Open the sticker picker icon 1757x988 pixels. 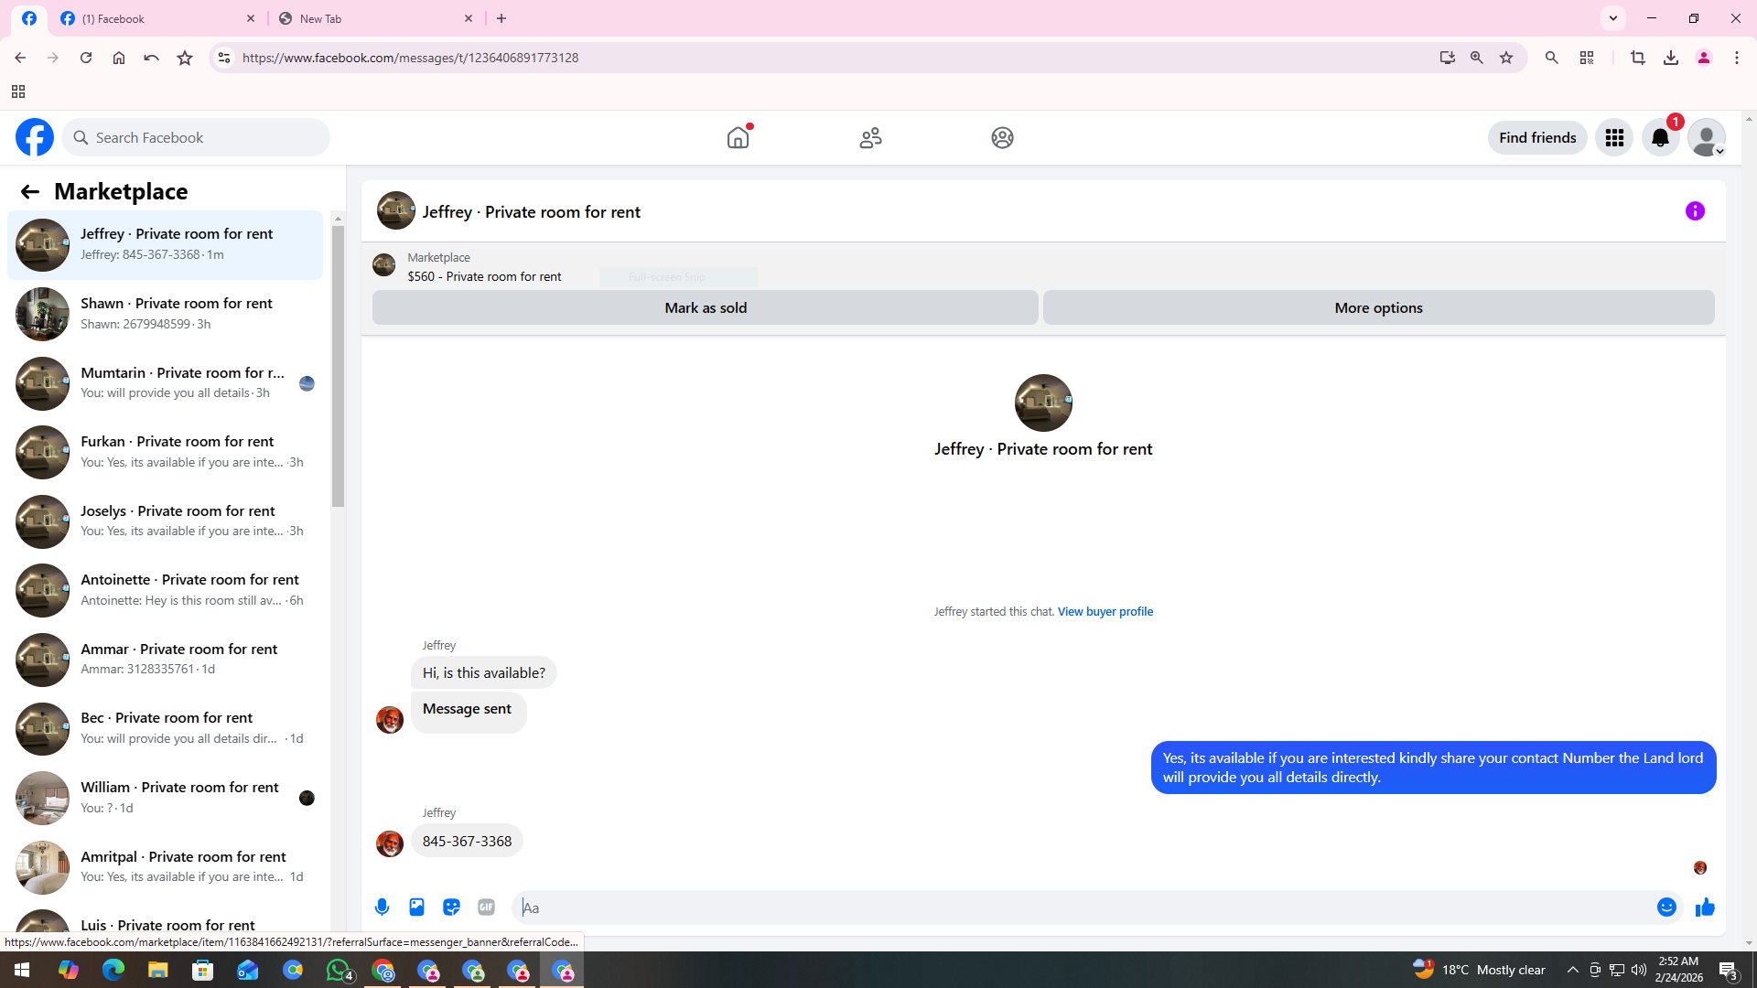click(451, 907)
